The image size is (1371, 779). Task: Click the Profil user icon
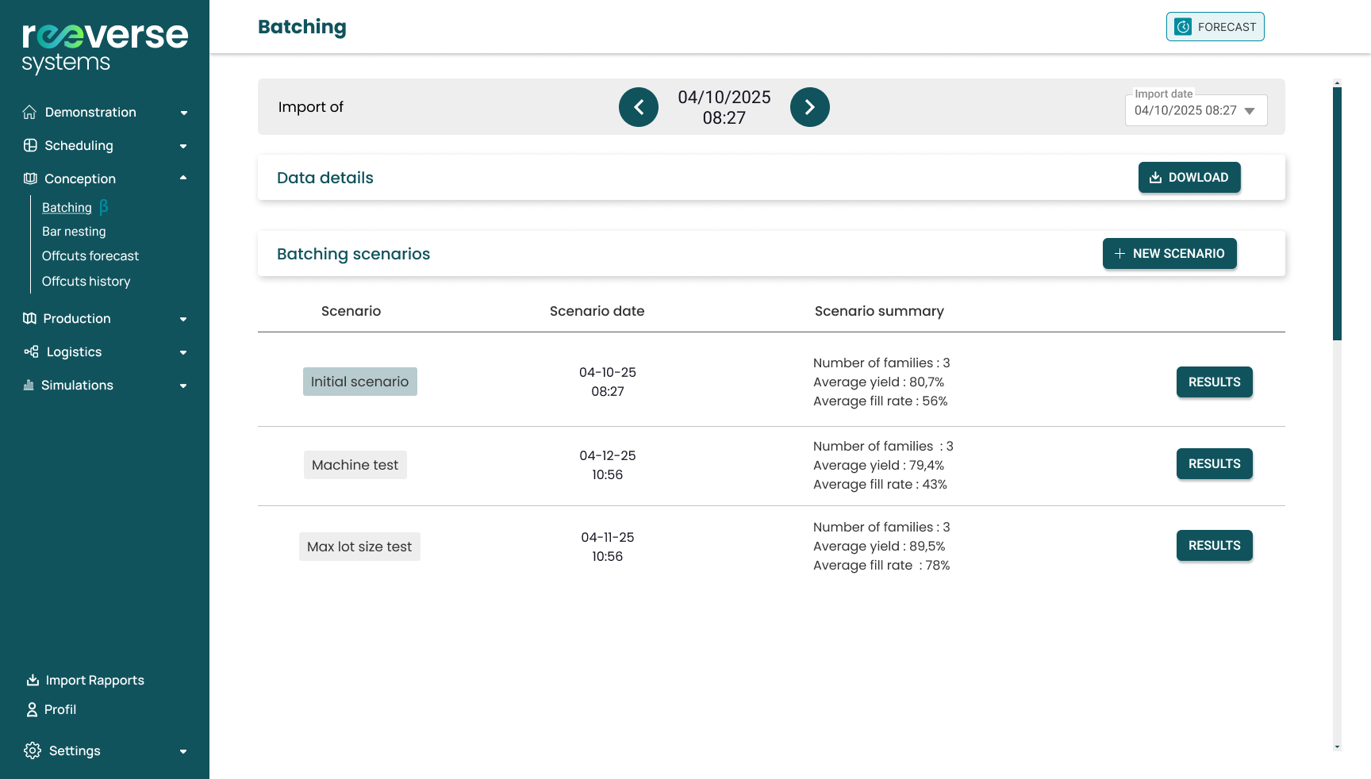32,709
